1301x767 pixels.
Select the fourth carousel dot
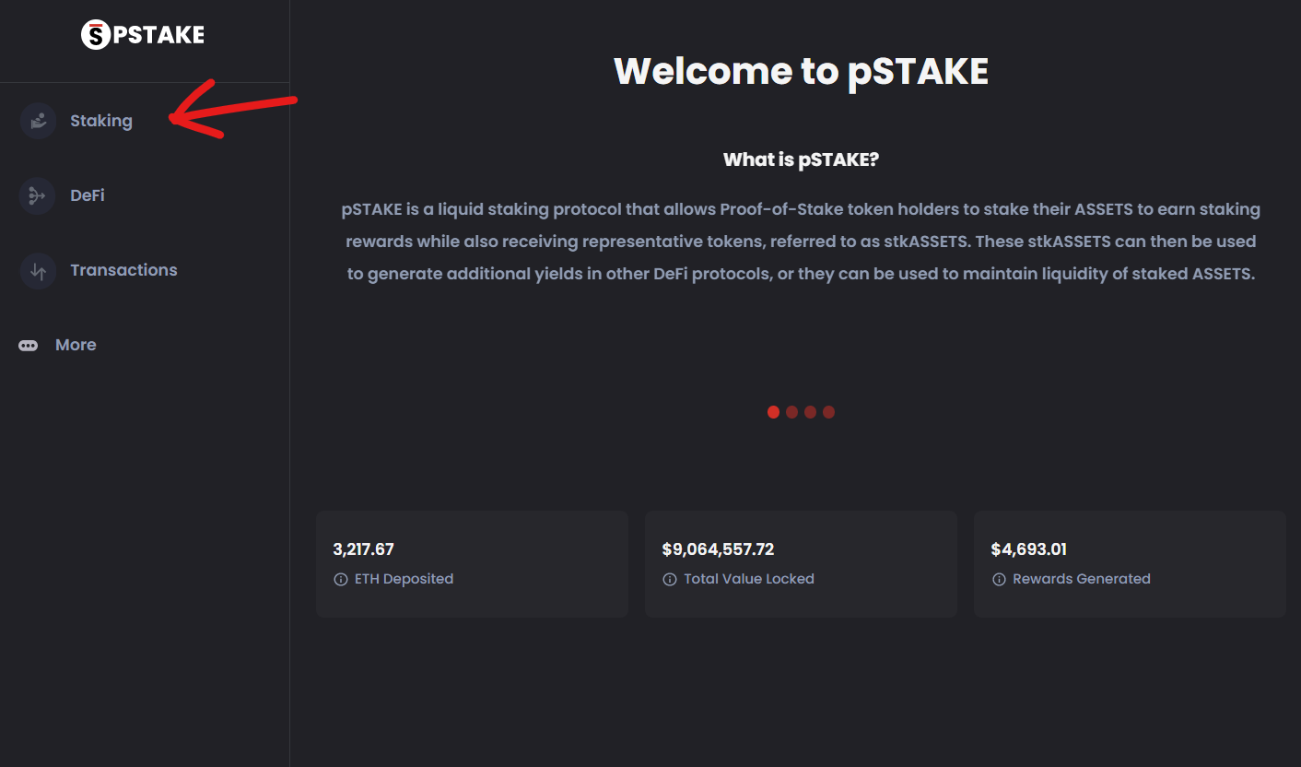click(828, 412)
